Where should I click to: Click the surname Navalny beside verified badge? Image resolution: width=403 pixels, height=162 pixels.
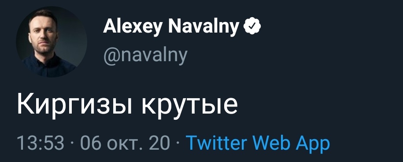pos(204,26)
